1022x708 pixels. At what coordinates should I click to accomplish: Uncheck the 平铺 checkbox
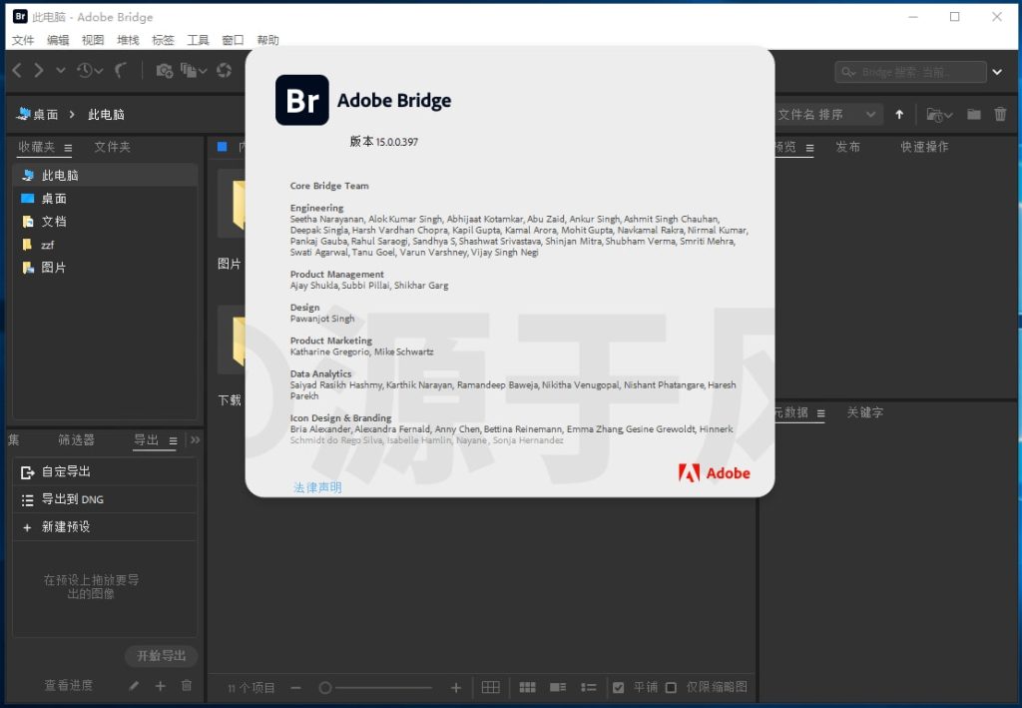(x=619, y=687)
